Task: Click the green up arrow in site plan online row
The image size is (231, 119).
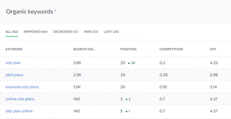Action: tap(126, 111)
